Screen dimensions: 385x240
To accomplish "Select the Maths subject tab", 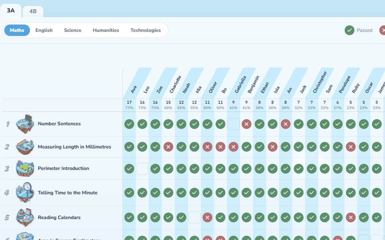I will point(17,30).
